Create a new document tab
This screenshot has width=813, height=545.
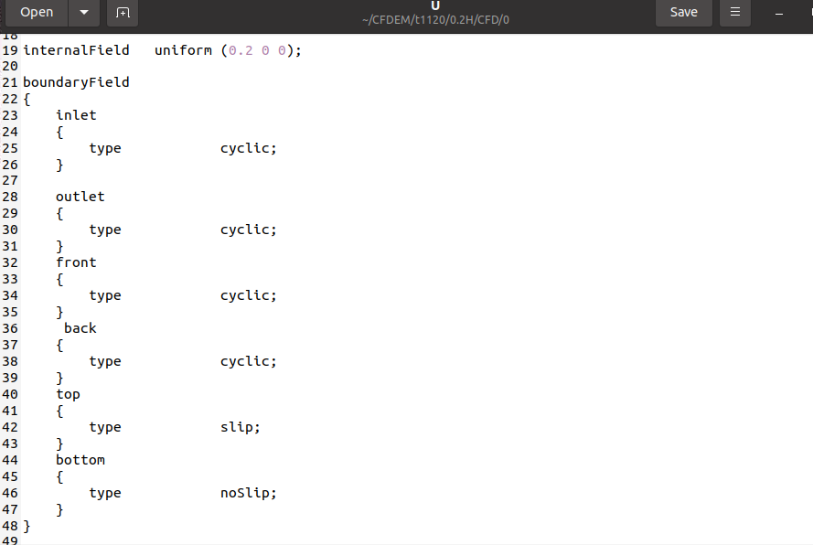(123, 13)
